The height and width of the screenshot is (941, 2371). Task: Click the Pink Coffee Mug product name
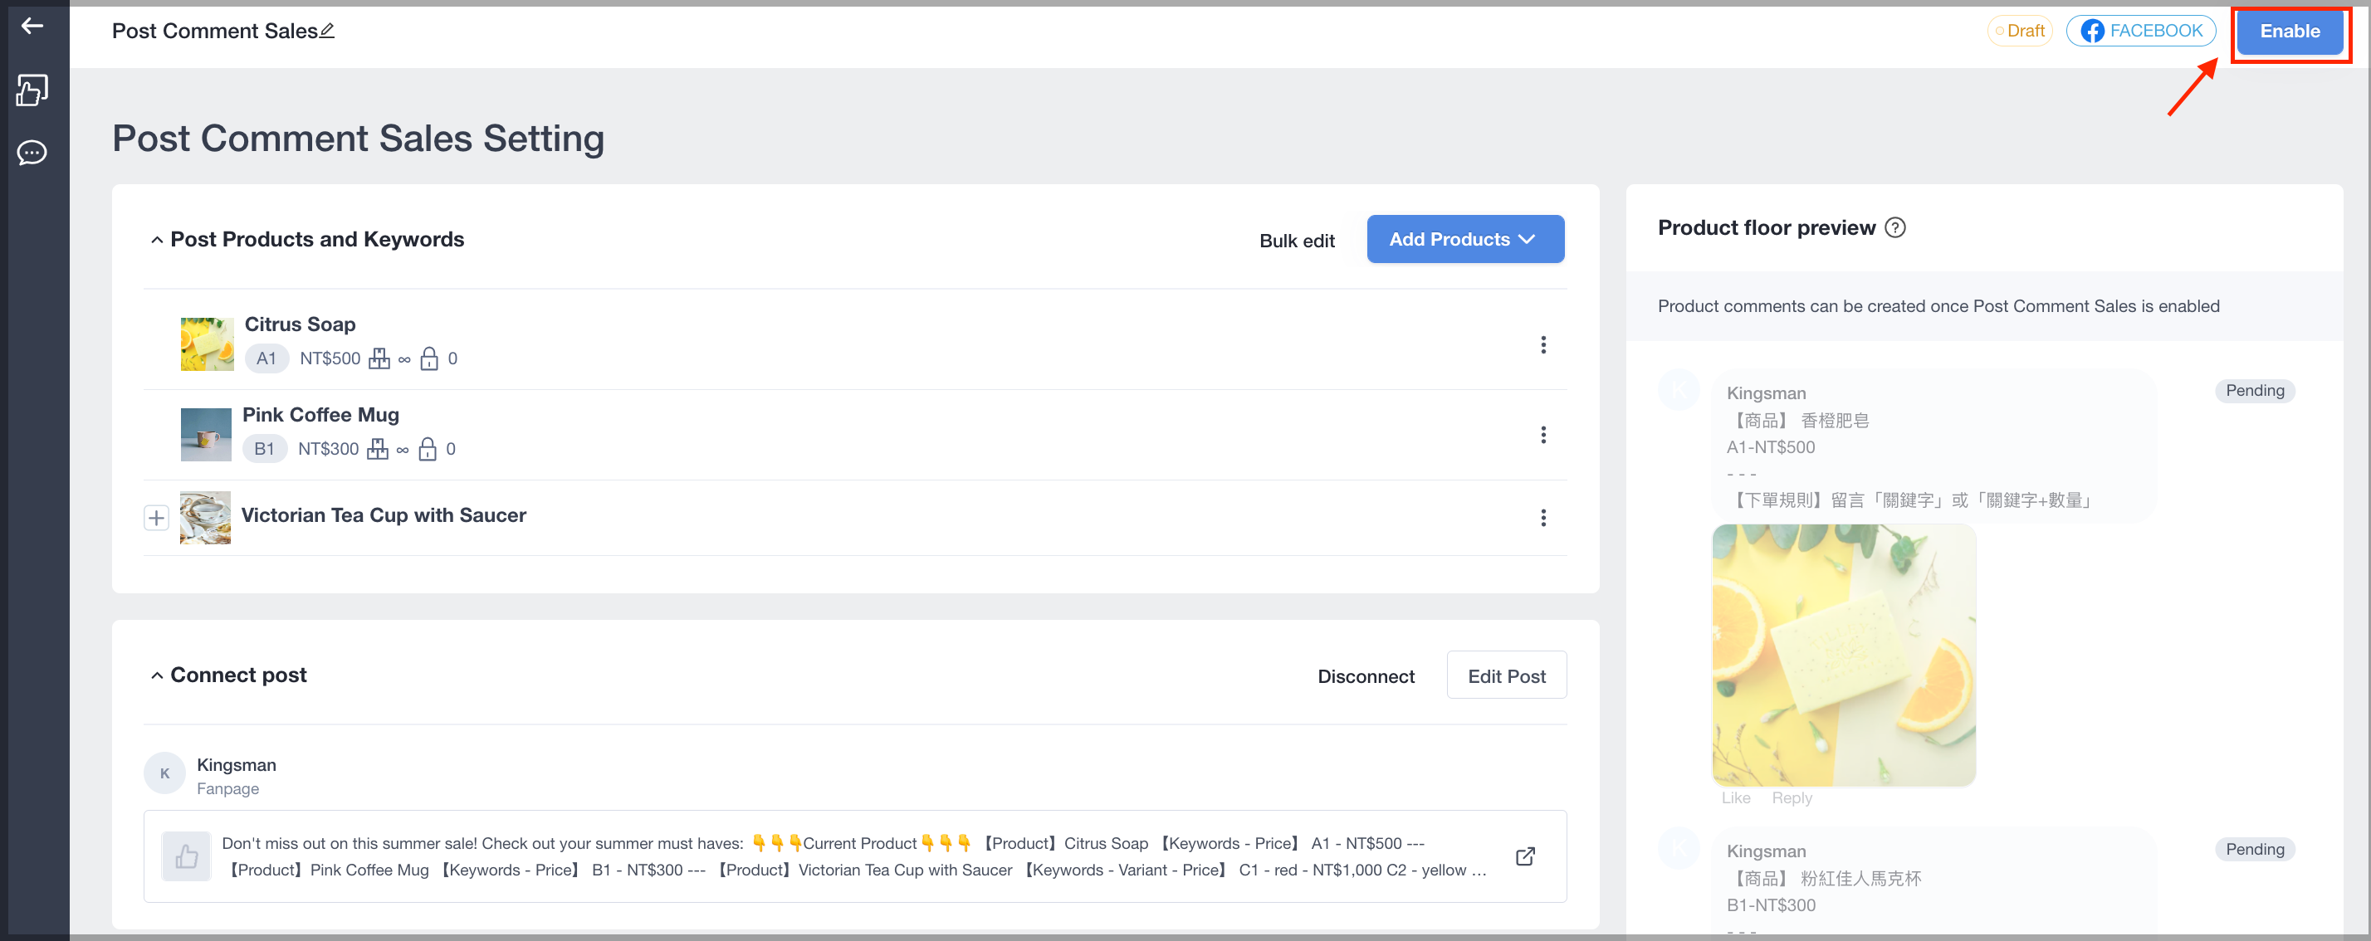(x=320, y=415)
